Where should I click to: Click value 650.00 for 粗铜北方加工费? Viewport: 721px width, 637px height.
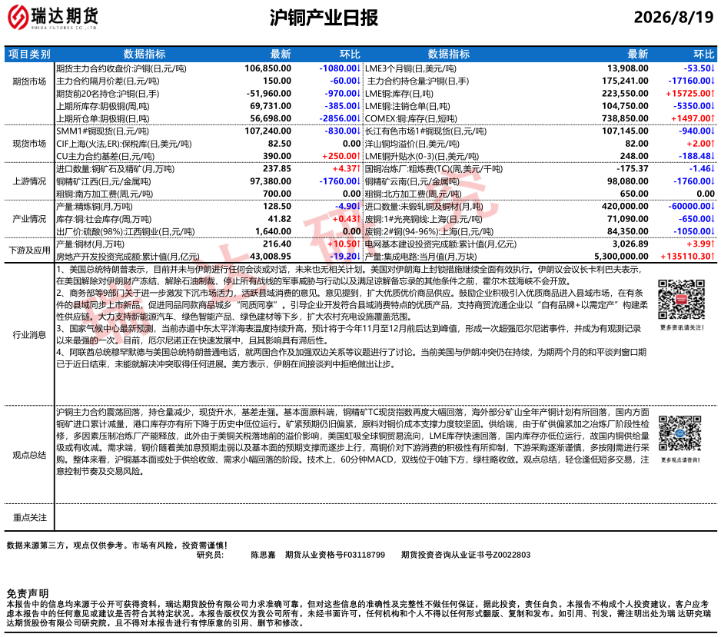tap(634, 194)
